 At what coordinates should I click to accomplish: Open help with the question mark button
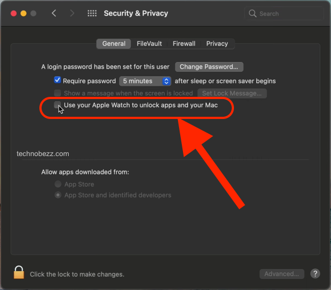pos(315,273)
